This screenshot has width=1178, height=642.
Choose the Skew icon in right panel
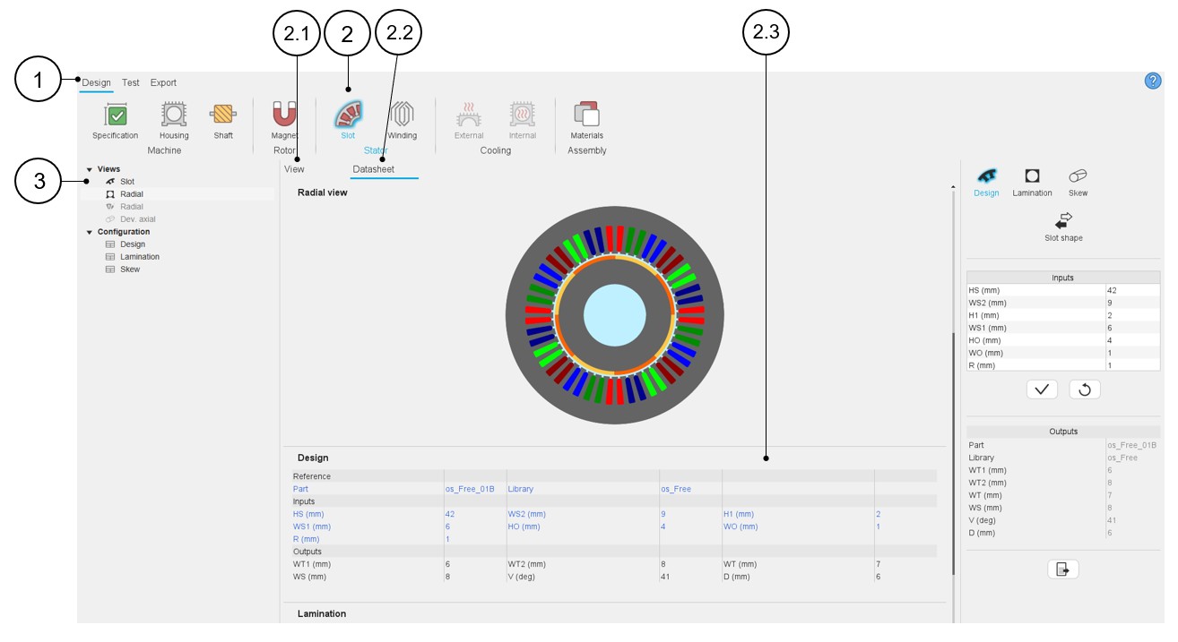click(x=1078, y=179)
